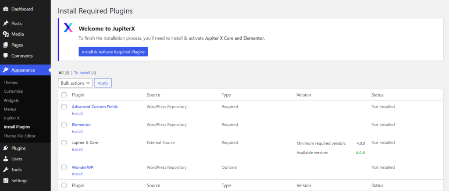The width and height of the screenshot is (449, 191).
Task: Check the Jupiter X Core row checkbox
Action: pos(64,143)
